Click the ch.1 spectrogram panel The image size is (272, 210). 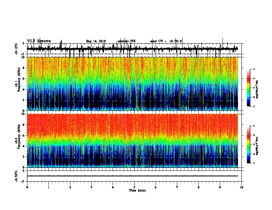pyautogui.click(x=135, y=84)
